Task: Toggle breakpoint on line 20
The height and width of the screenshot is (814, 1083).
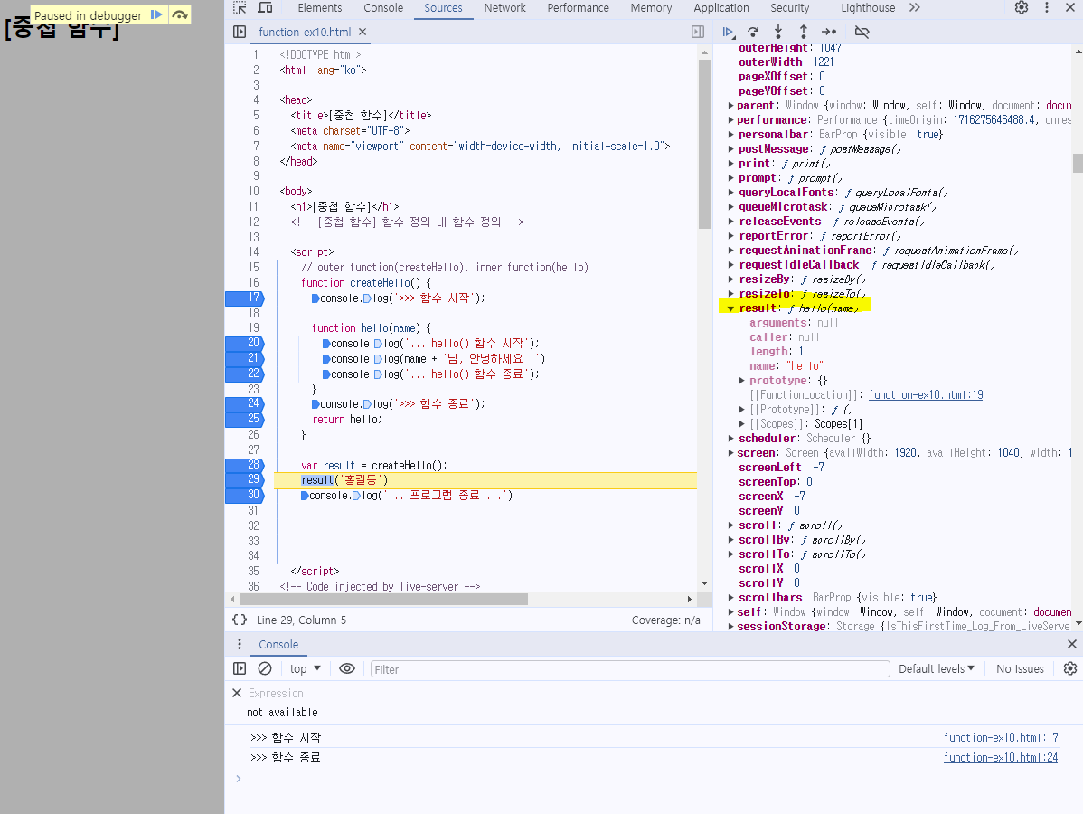Action: coord(244,343)
